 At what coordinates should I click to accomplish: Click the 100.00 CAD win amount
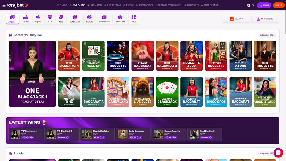tap(135, 138)
